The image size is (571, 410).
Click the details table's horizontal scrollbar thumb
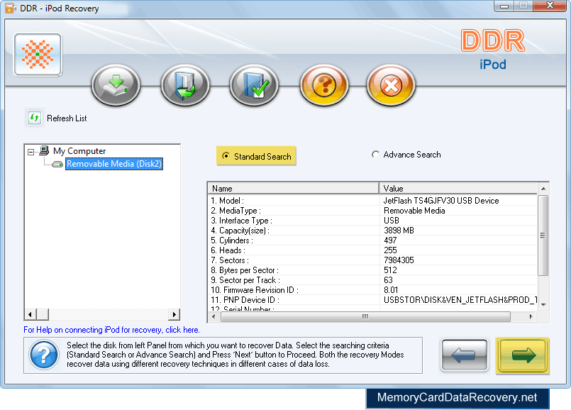coord(365,317)
